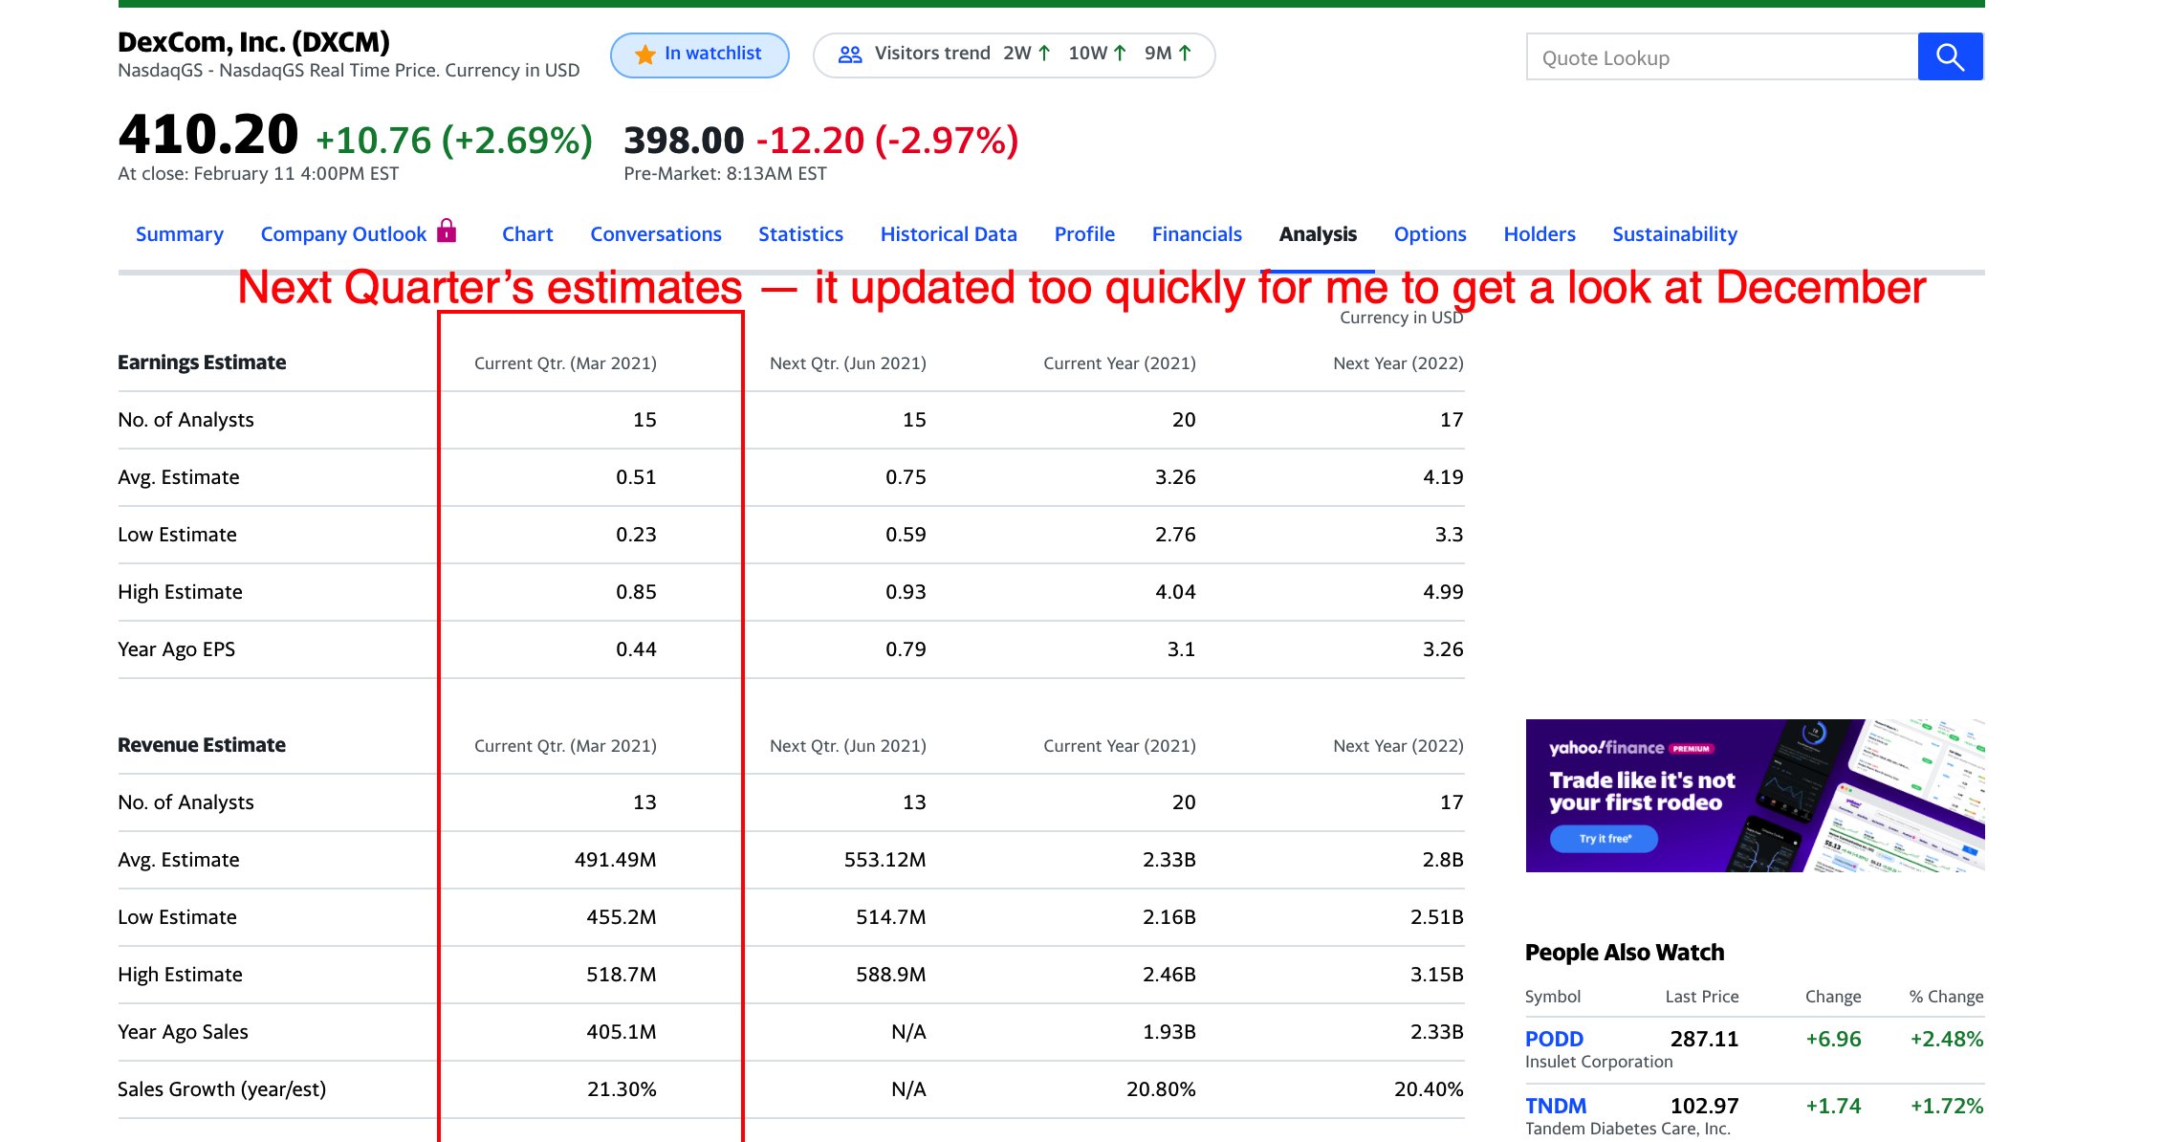Open the Summary tab

180,234
